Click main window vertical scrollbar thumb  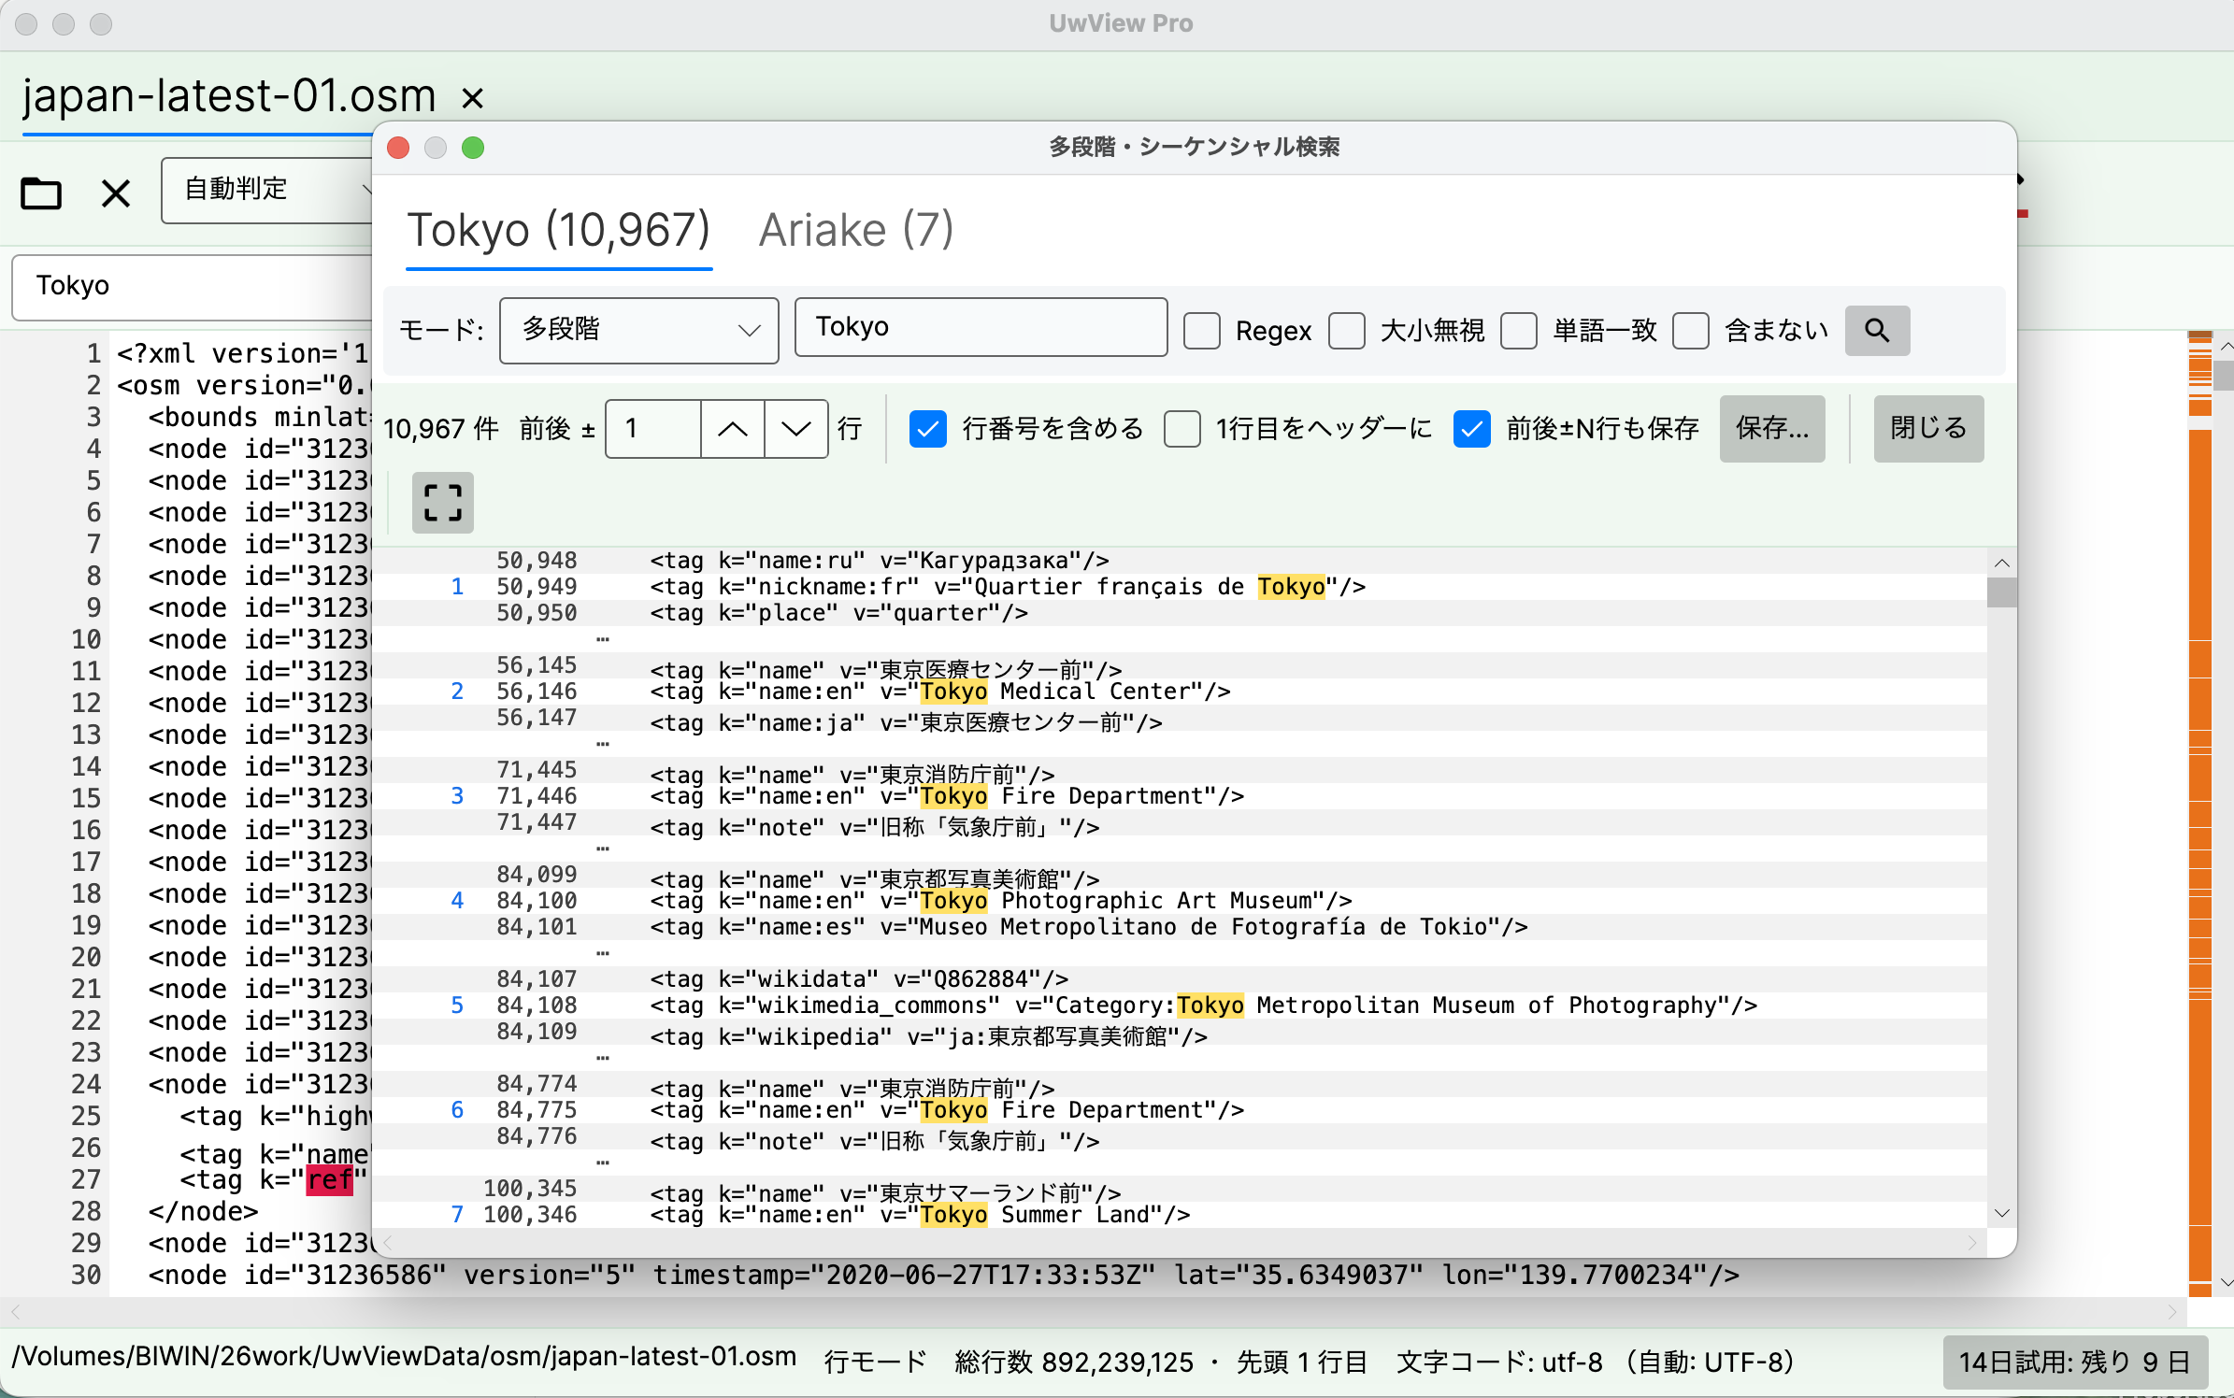(x=2224, y=377)
